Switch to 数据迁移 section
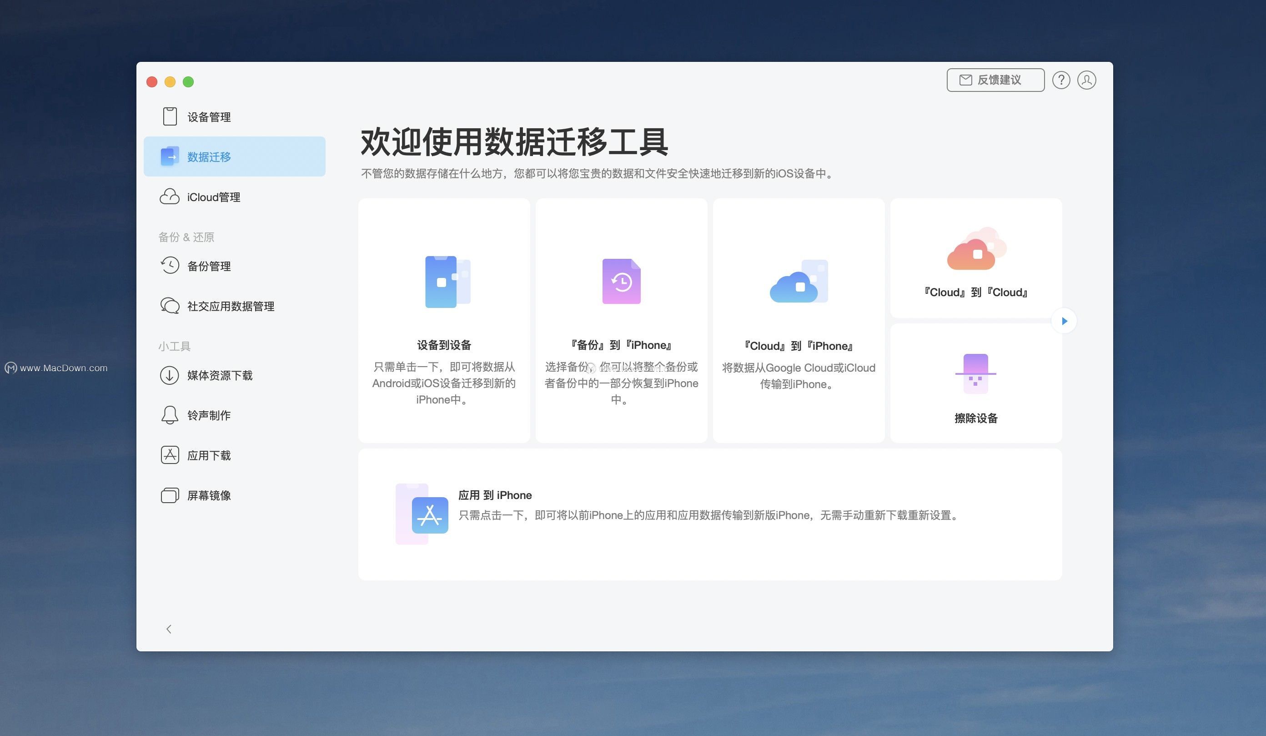1266x736 pixels. tap(235, 156)
